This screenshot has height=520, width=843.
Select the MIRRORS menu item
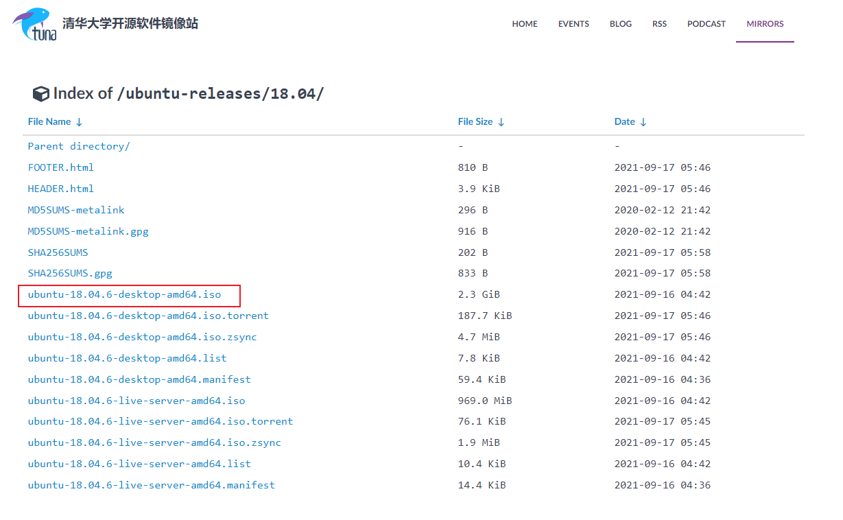click(x=765, y=23)
